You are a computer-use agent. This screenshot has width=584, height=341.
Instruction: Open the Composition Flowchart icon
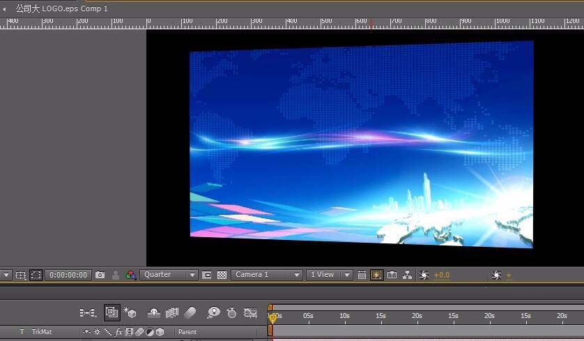(408, 275)
